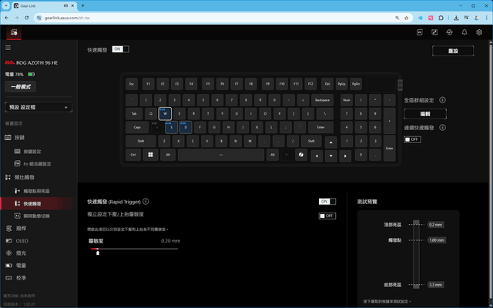
Task: Click the 重設 reset button
Action: [x=453, y=51]
